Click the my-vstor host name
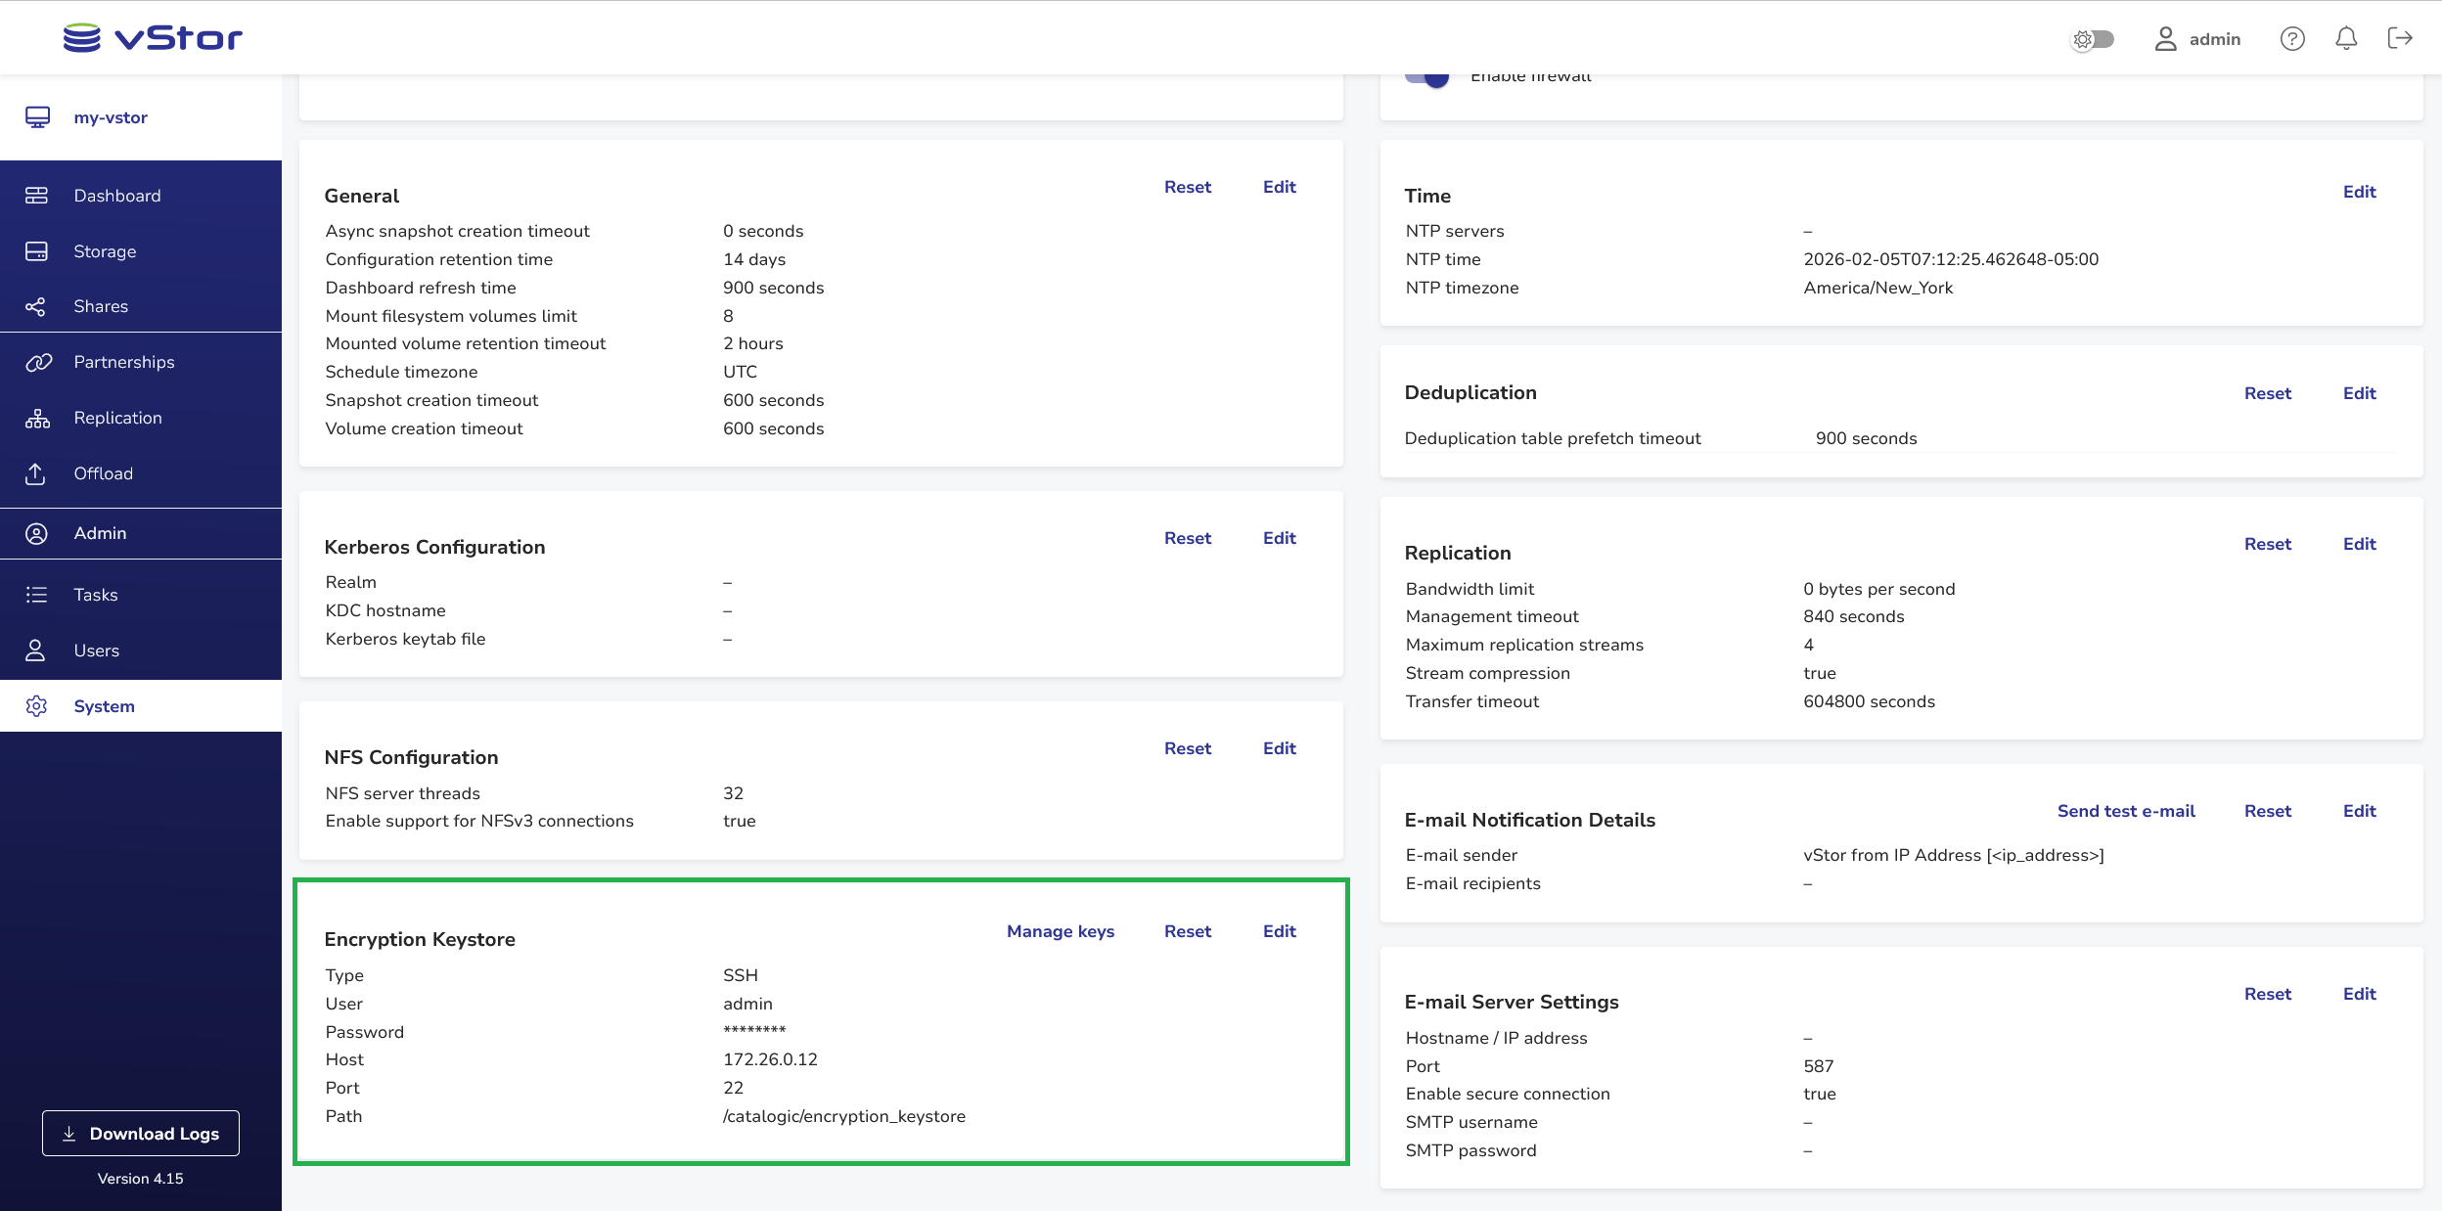2442x1211 pixels. pyautogui.click(x=111, y=117)
